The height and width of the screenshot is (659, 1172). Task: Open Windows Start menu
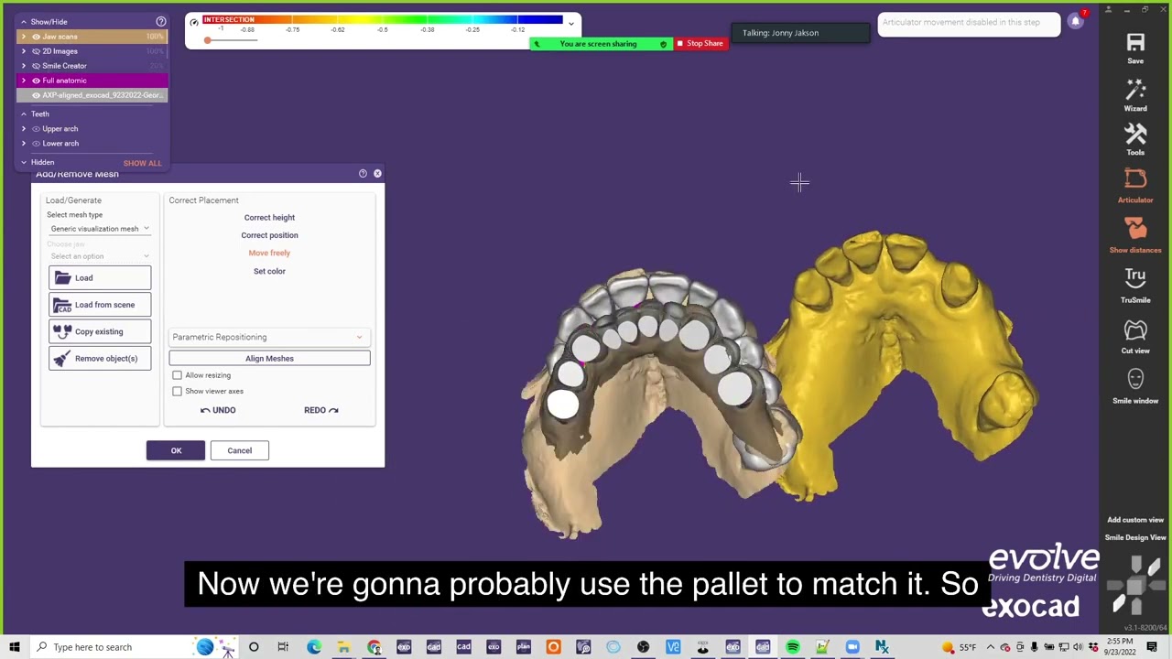pyautogui.click(x=15, y=647)
